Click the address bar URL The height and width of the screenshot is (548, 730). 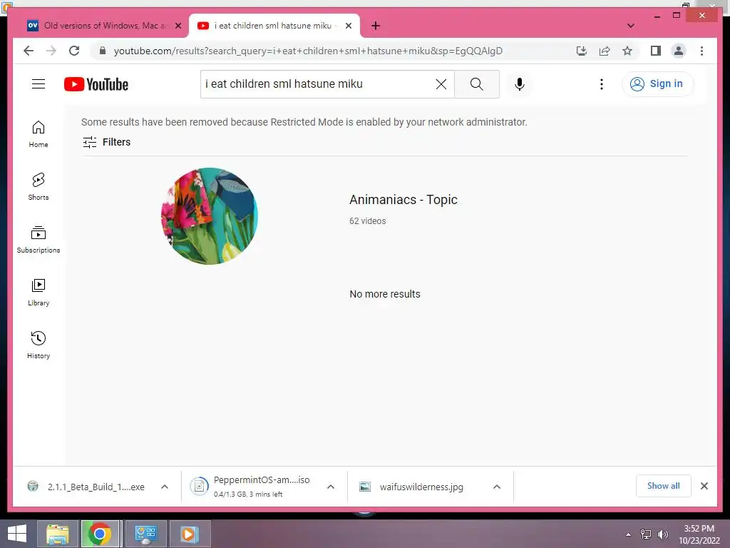pos(308,51)
